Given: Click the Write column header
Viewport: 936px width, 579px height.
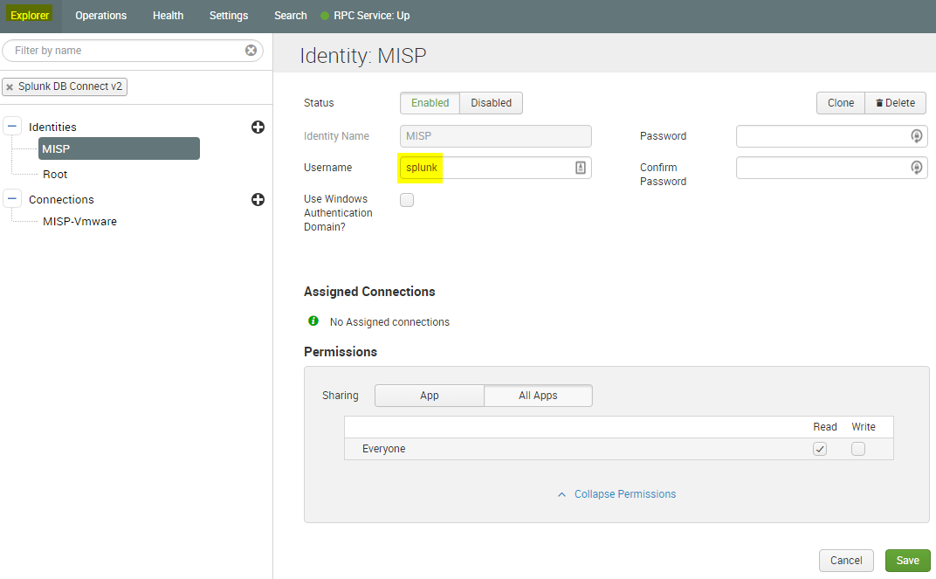Looking at the screenshot, I should point(864,427).
